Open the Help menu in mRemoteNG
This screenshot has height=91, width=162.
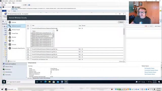tap(13, 3)
